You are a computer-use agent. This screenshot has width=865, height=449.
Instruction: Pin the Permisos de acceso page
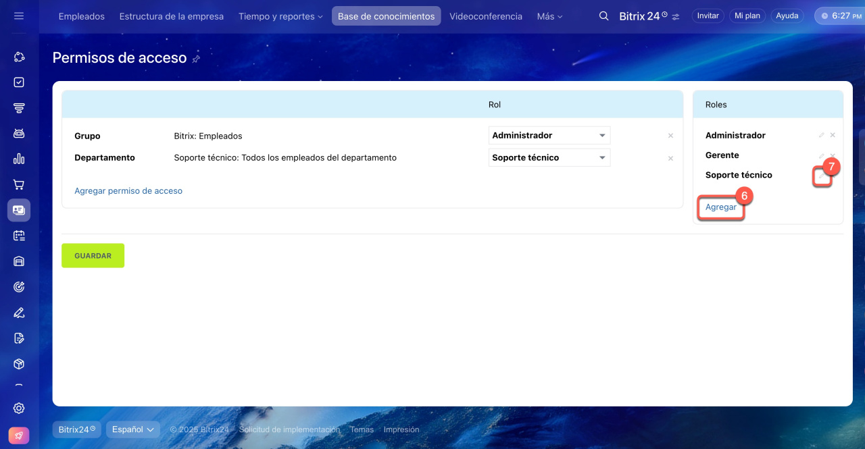(x=196, y=59)
